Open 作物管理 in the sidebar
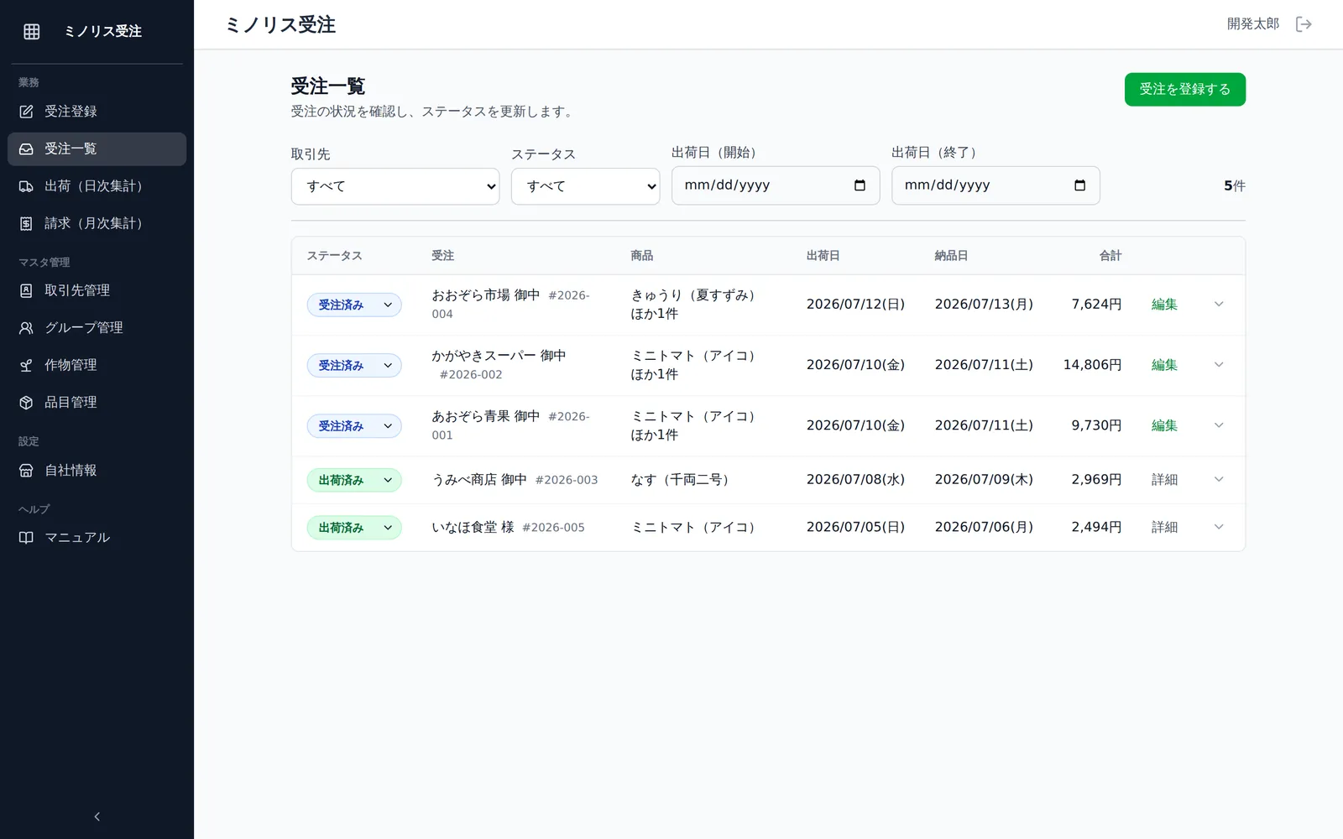1343x839 pixels. pyautogui.click(x=97, y=365)
